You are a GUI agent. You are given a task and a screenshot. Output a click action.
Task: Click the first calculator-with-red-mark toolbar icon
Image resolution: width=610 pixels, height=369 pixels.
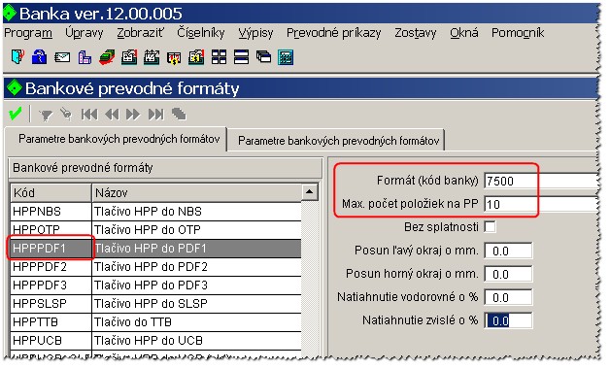(129, 57)
